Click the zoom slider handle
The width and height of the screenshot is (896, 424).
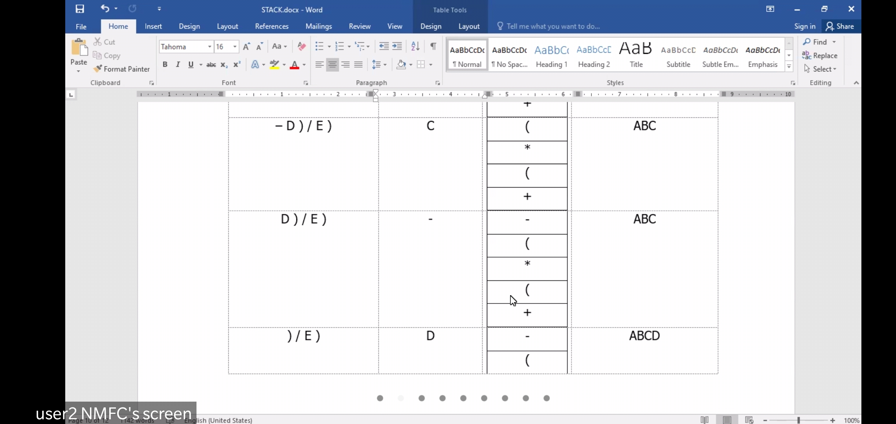pos(799,420)
